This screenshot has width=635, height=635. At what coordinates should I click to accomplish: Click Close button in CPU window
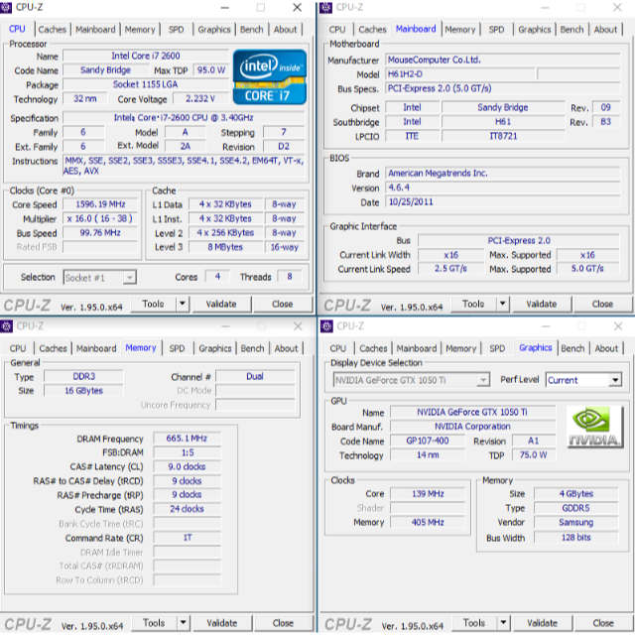tap(282, 304)
